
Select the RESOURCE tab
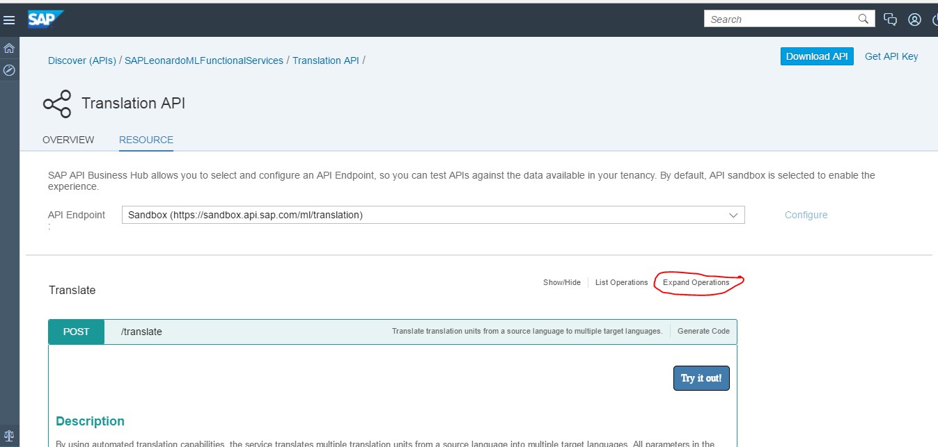click(146, 140)
